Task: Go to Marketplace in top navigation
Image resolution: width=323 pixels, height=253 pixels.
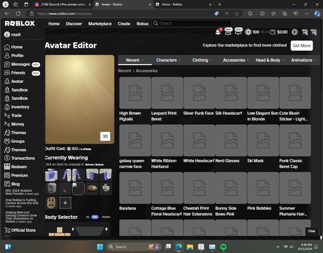Action: (100, 23)
